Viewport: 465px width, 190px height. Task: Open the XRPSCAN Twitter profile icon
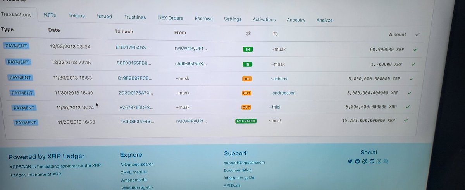point(350,161)
